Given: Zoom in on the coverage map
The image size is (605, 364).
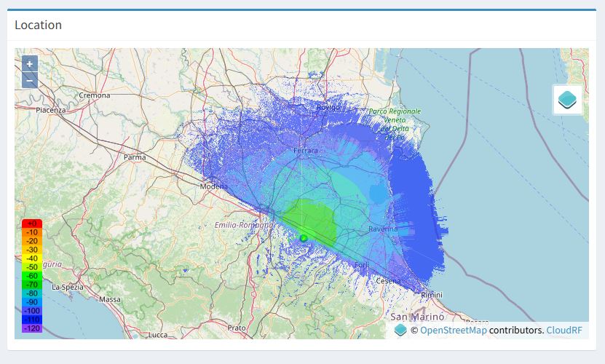Looking at the screenshot, I should click(x=30, y=63).
